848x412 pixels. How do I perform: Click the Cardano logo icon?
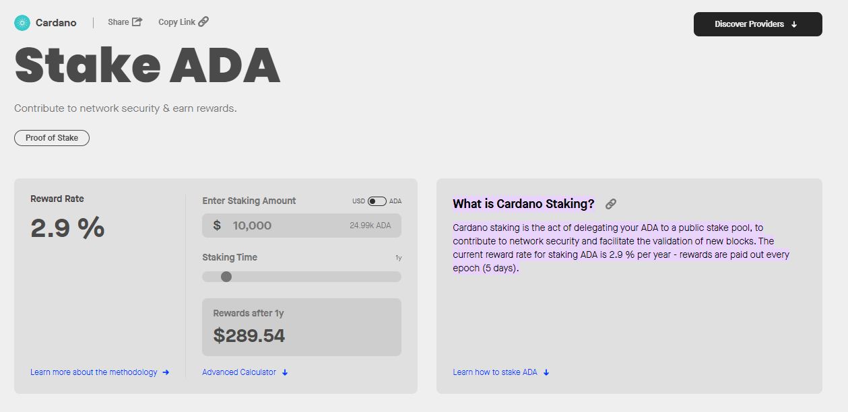click(x=22, y=23)
